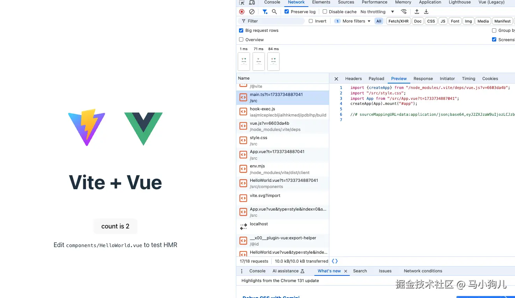Click the websocket icon beside localhost
This screenshot has height=298, width=515.
[243, 227]
